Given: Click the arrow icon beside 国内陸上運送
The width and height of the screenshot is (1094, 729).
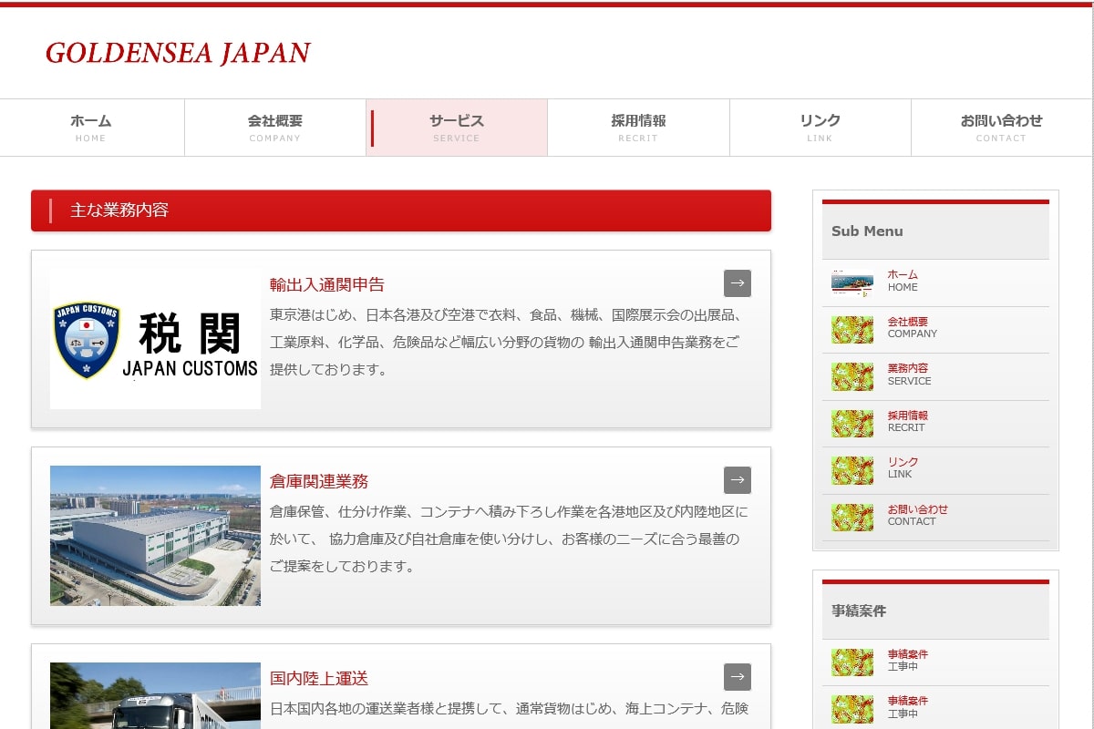Looking at the screenshot, I should [738, 677].
